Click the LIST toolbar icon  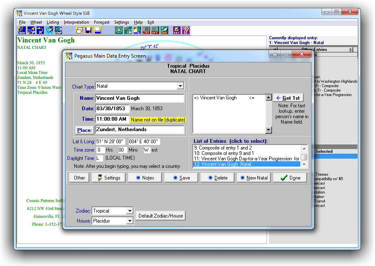[x=146, y=30]
